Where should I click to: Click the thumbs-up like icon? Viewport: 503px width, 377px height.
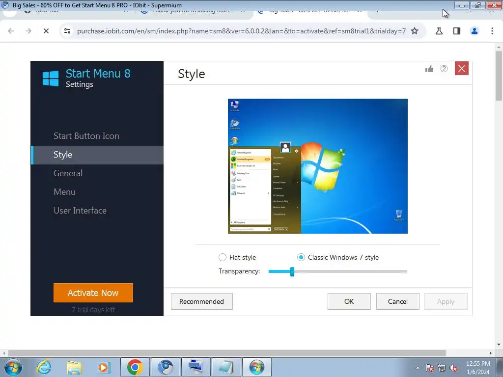pyautogui.click(x=429, y=69)
